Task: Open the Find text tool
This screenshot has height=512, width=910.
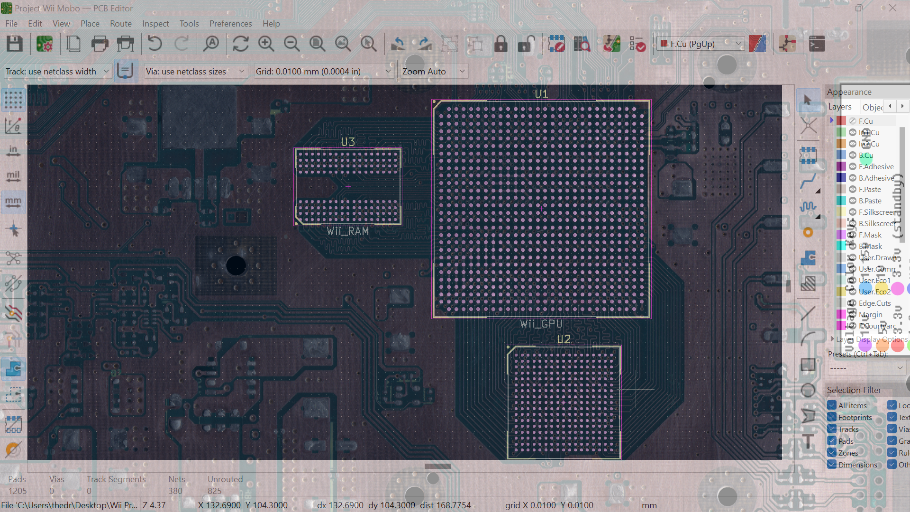Action: point(211,44)
